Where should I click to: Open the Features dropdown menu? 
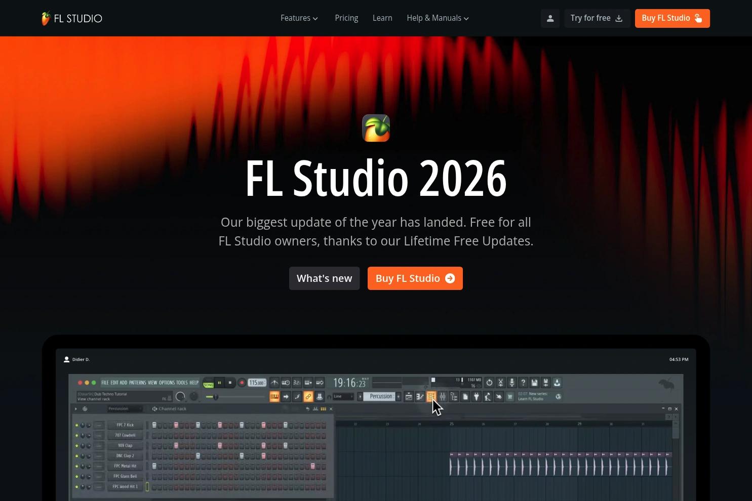[x=299, y=18]
